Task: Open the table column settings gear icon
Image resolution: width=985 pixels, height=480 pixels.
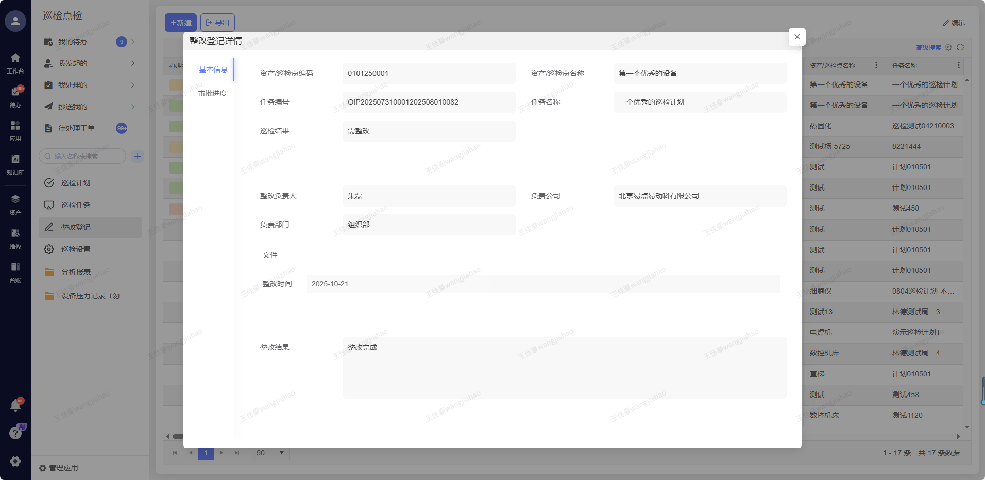Action: 948,47
